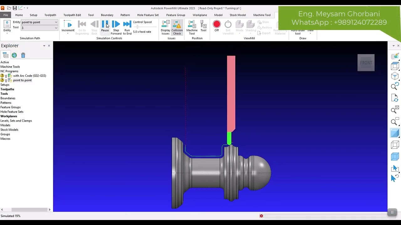The width and height of the screenshot is (401, 225).
Task: Click the save icon in title bar
Action: pyautogui.click(x=15, y=8)
